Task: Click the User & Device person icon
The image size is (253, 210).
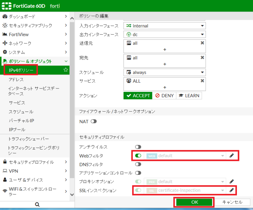Action: click(5, 179)
